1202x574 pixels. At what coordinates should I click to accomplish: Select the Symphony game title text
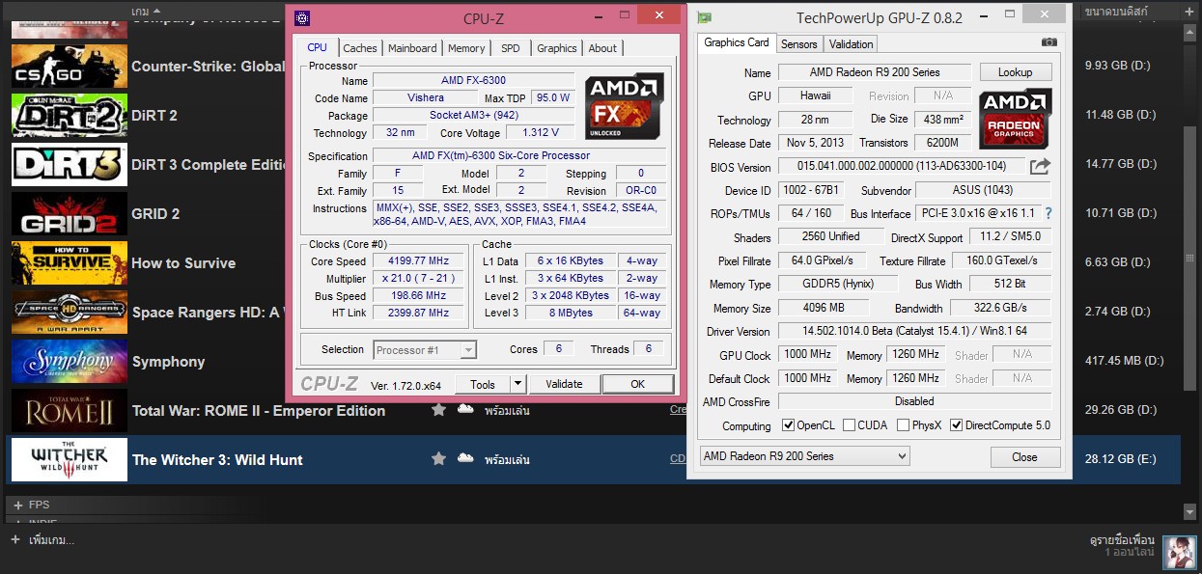(x=168, y=362)
